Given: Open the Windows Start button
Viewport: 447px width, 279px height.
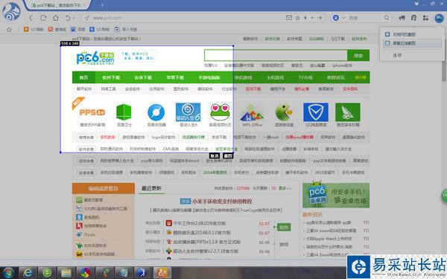Looking at the screenshot, I should (x=8, y=272).
